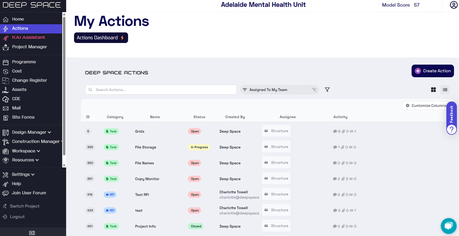Screen dimensions: 459x236
Task: Click the KAI Assistant robot icon
Action: pos(6,38)
